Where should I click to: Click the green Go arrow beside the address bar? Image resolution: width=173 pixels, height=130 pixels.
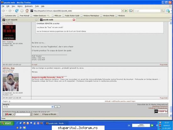tap(126, 11)
